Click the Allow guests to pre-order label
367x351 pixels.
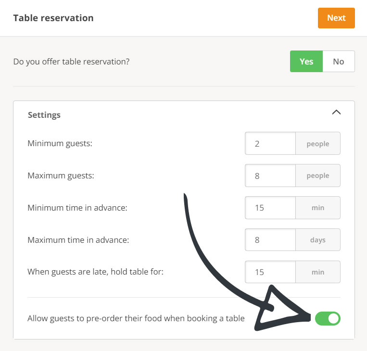click(x=136, y=318)
